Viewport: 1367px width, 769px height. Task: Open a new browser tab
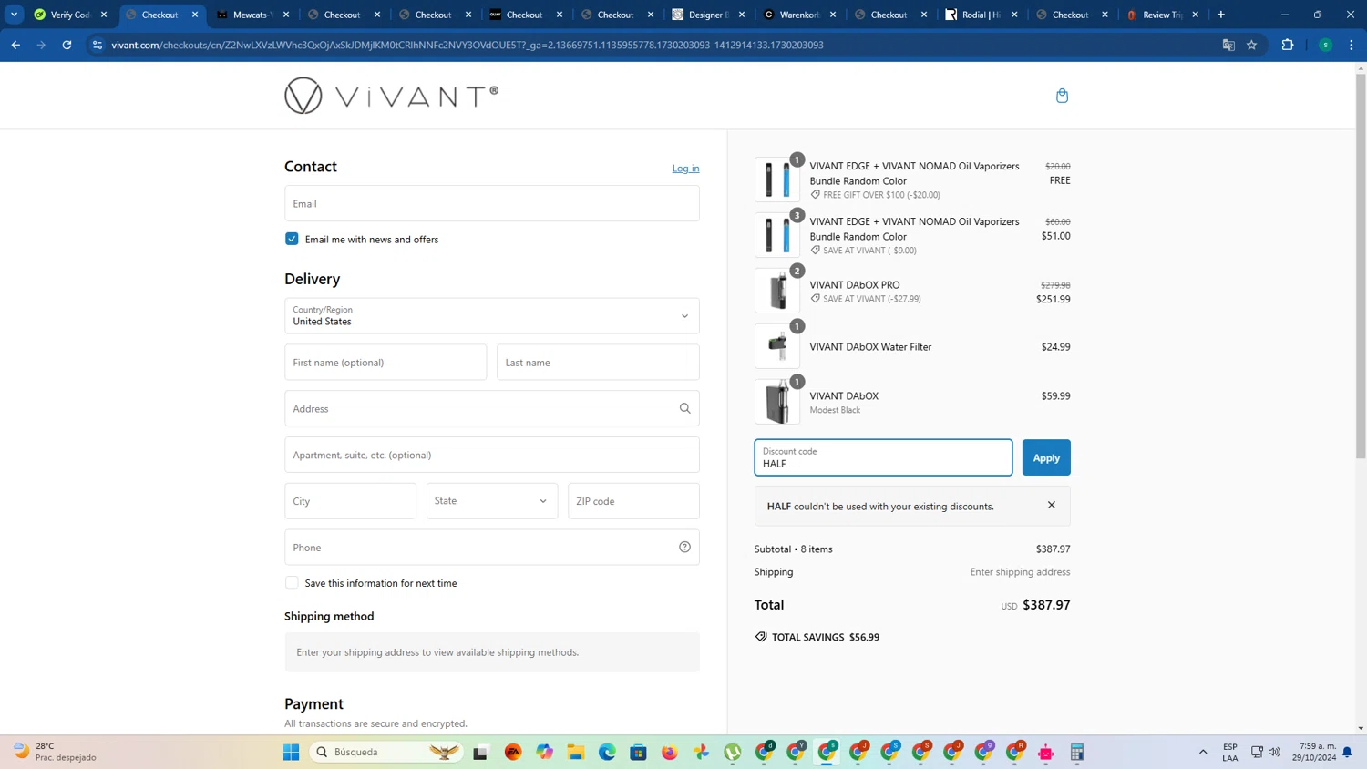click(1221, 15)
